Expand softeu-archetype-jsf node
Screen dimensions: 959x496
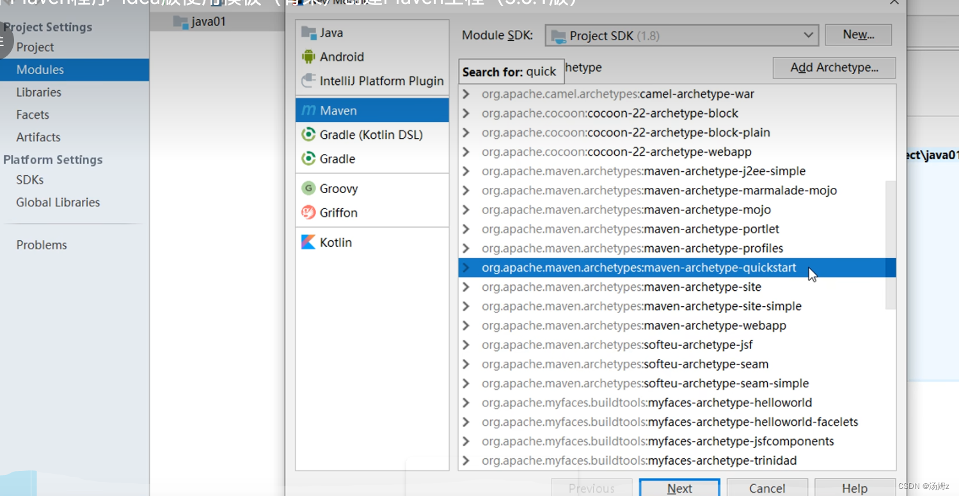(466, 345)
